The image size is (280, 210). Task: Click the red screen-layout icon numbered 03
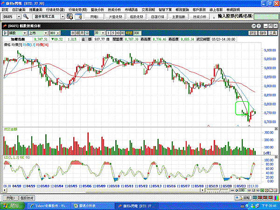(265, 198)
